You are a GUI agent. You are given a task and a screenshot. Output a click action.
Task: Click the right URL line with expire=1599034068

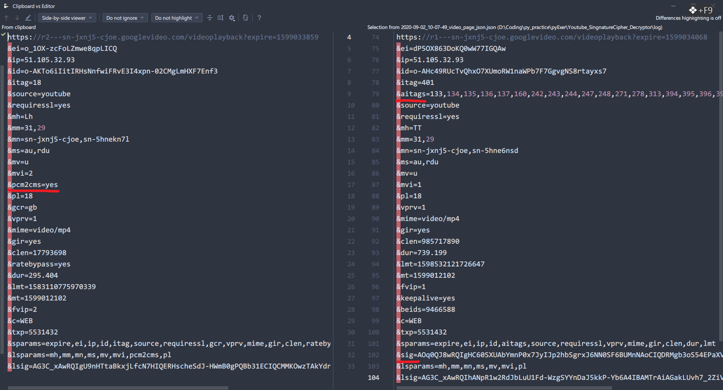[552, 37]
